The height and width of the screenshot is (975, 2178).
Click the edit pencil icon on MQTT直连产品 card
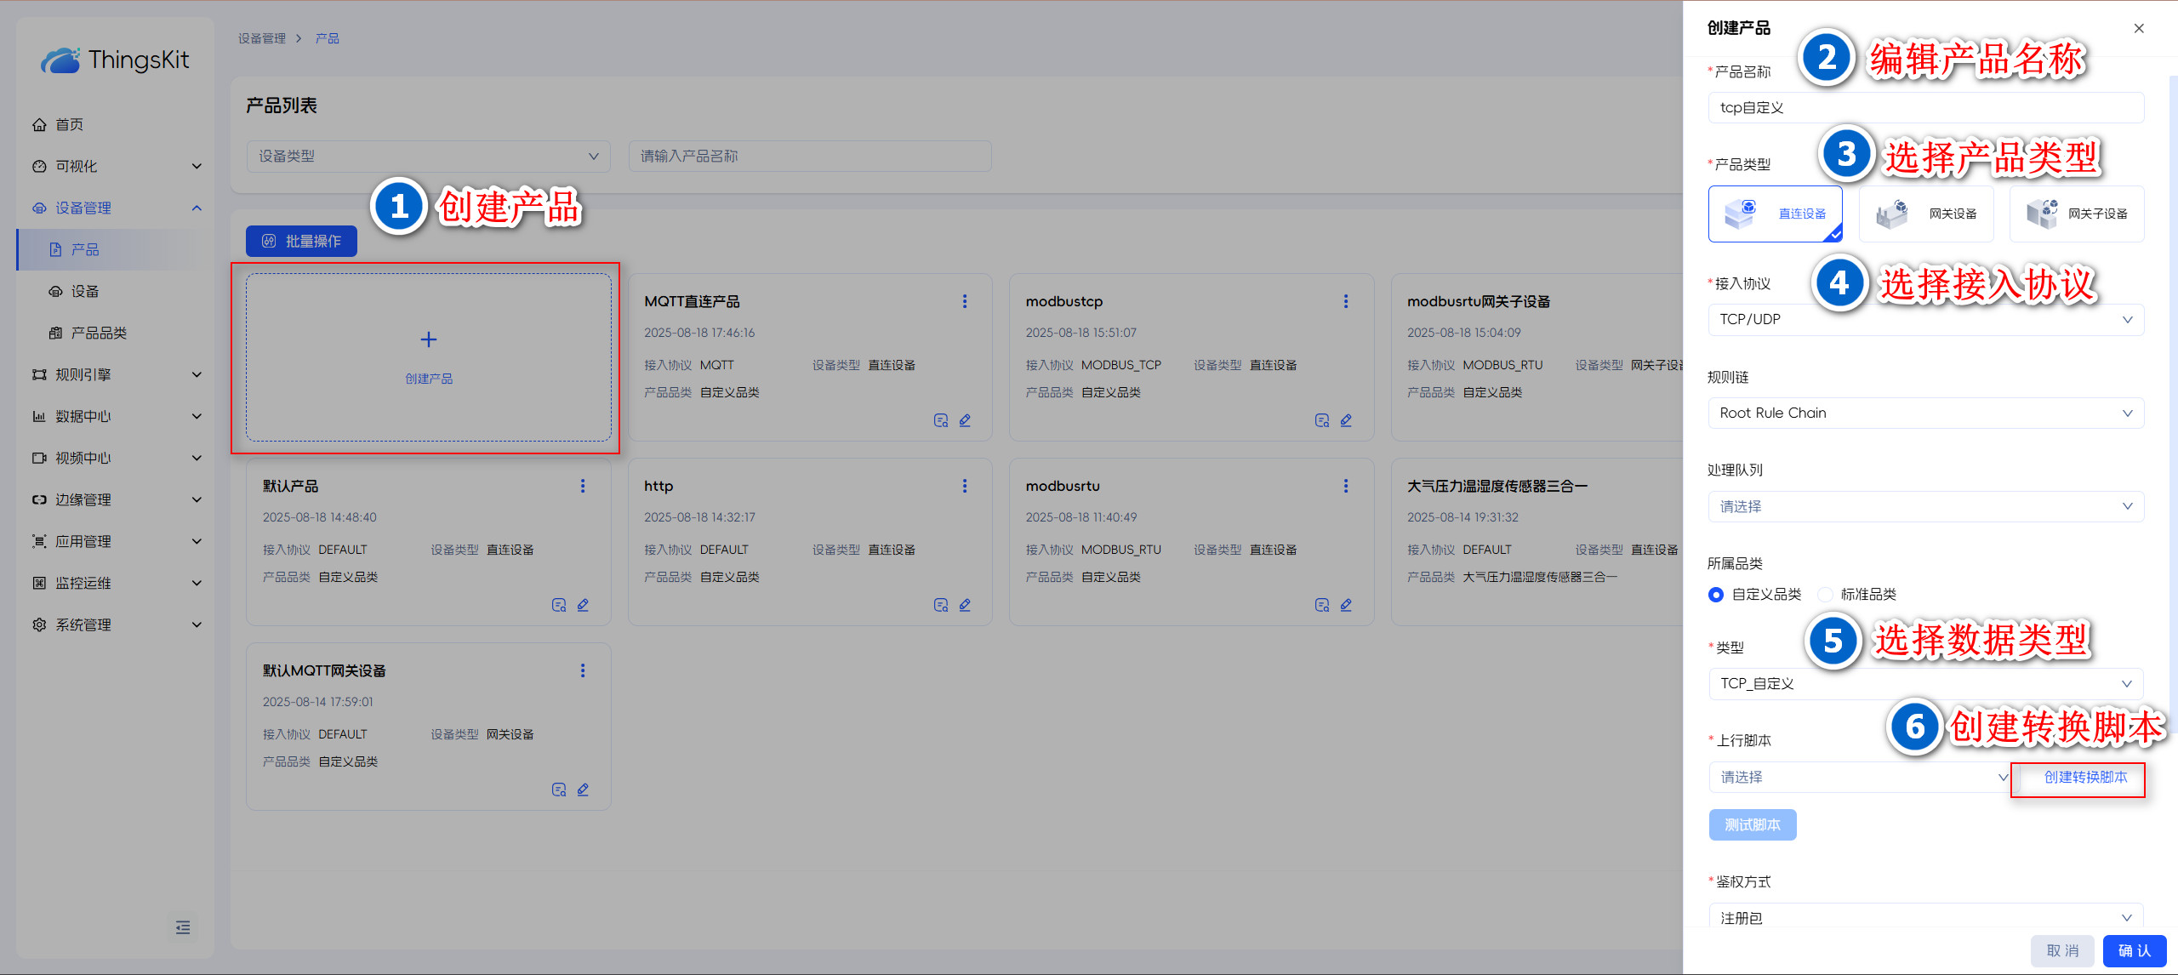point(965,420)
